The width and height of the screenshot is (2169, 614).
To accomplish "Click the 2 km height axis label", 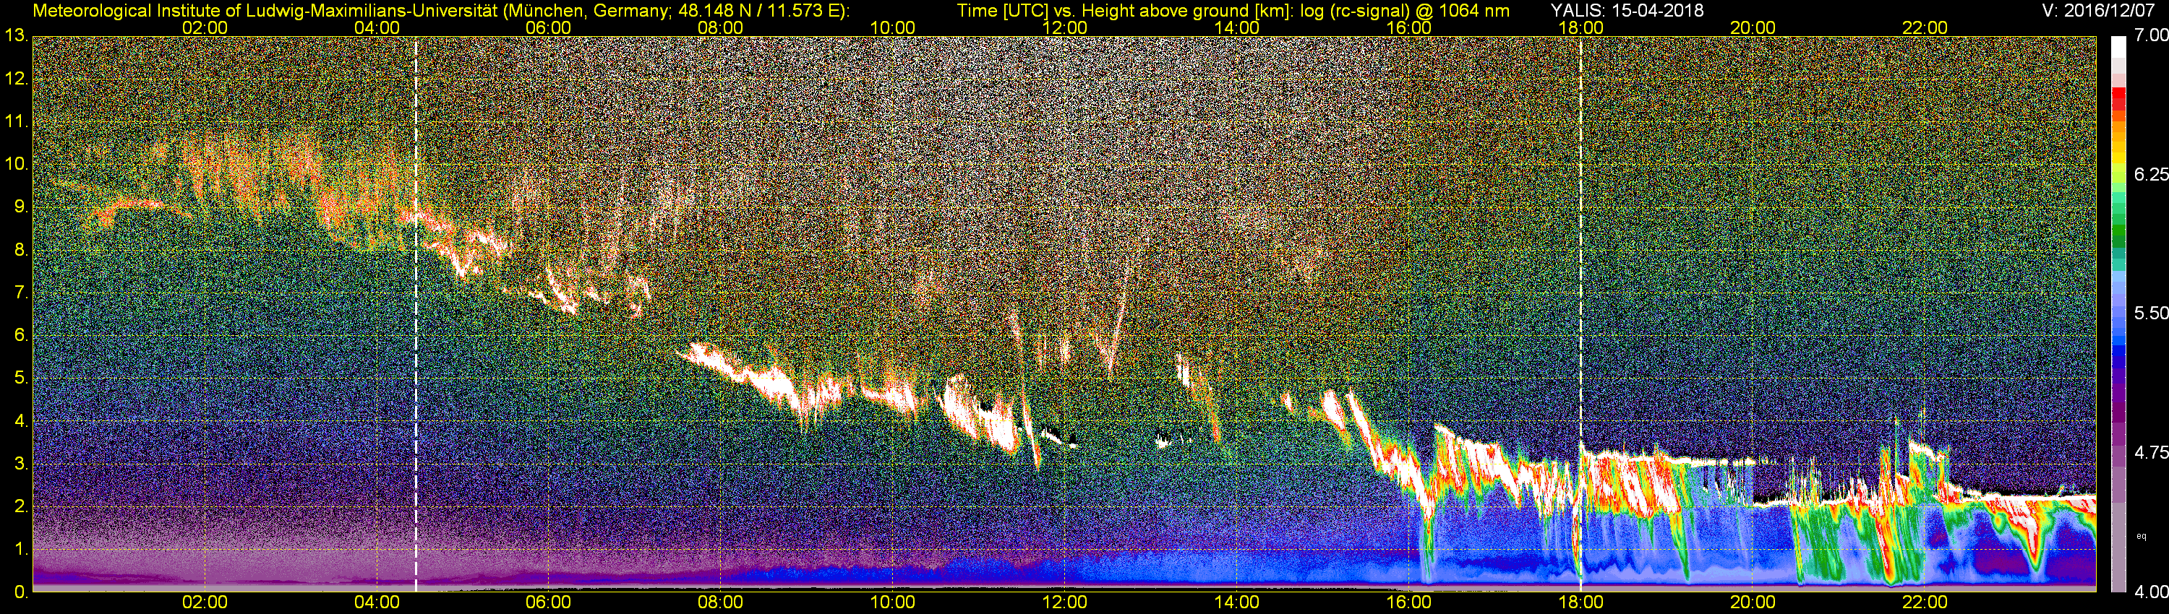I will pyautogui.click(x=21, y=506).
